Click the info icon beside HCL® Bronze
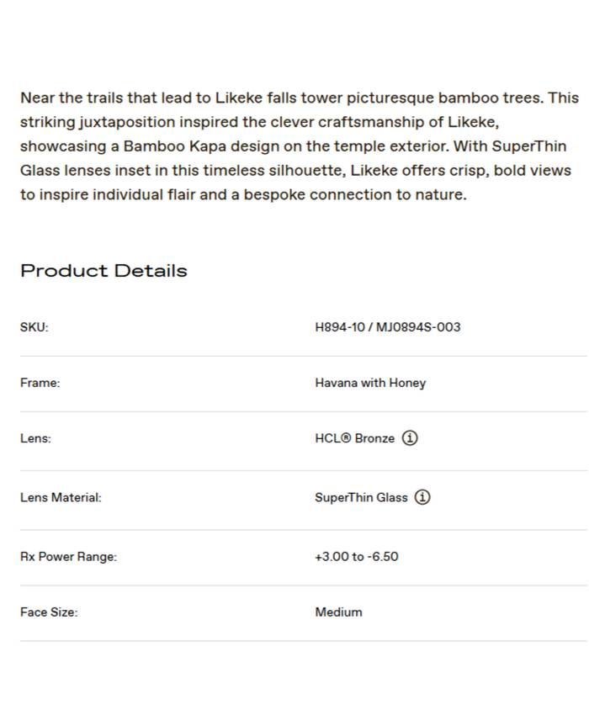The width and height of the screenshot is (589, 715). [410, 438]
